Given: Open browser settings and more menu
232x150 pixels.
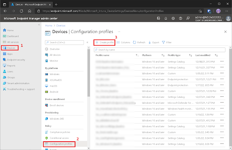Looking at the screenshot, I should 227,11.
